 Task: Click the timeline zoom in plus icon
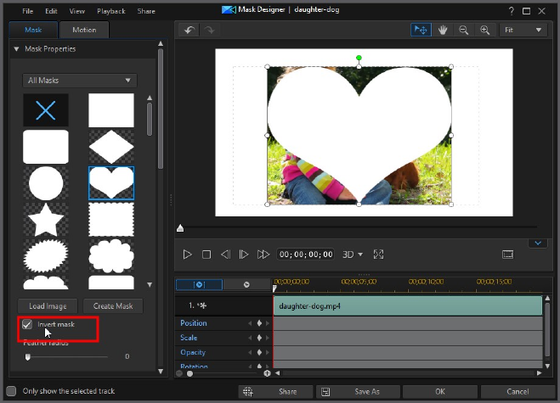point(267,373)
